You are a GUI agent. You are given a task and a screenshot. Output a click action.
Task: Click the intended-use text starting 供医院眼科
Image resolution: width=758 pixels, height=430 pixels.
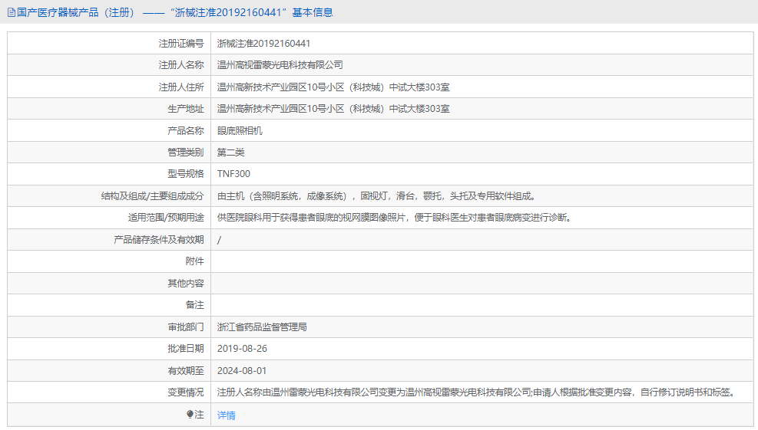(395, 218)
